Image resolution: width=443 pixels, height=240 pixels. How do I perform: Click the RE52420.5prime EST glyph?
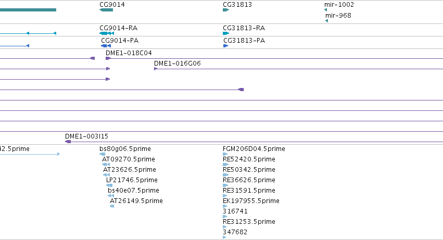click(225, 165)
